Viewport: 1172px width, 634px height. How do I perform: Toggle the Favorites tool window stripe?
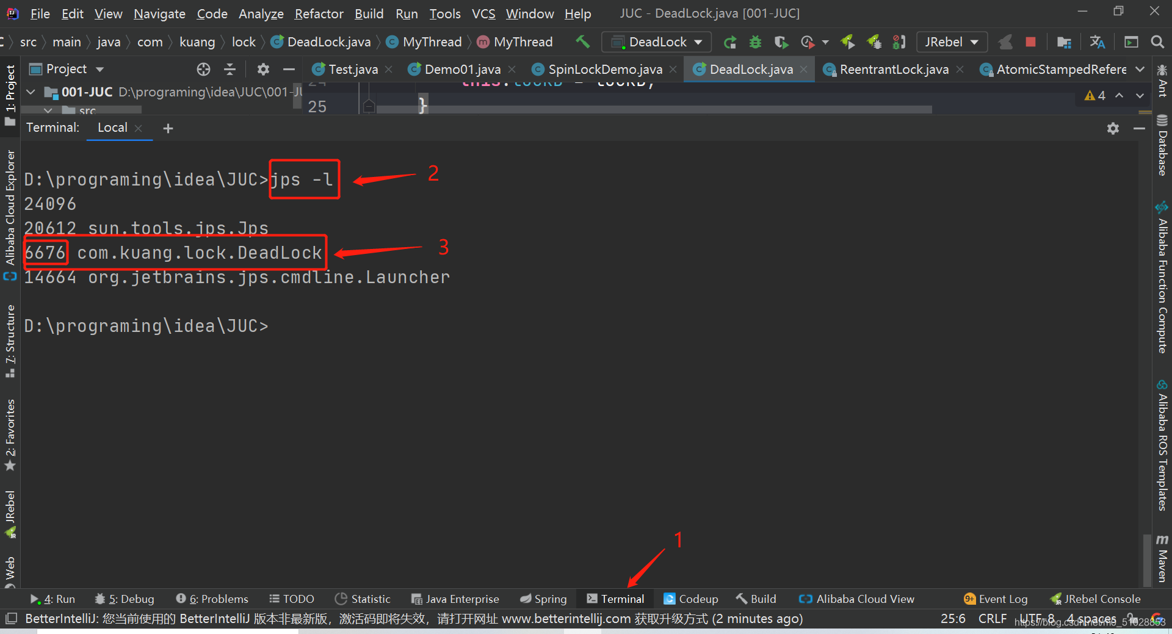[10, 435]
